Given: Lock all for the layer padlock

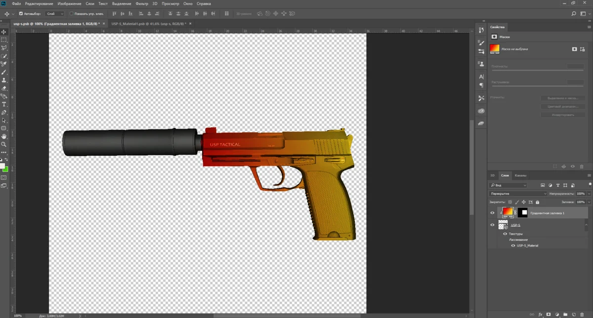Looking at the screenshot, I should (538, 202).
